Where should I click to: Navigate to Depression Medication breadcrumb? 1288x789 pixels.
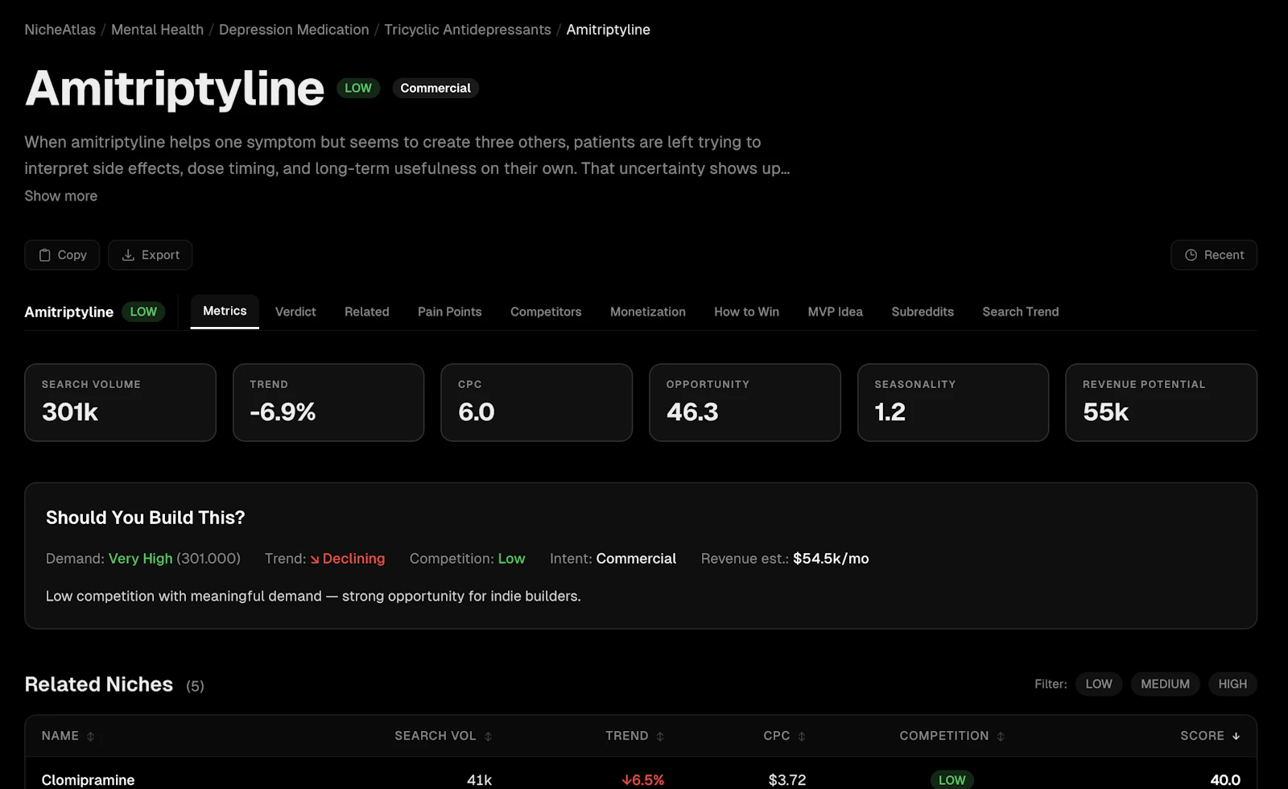[294, 30]
